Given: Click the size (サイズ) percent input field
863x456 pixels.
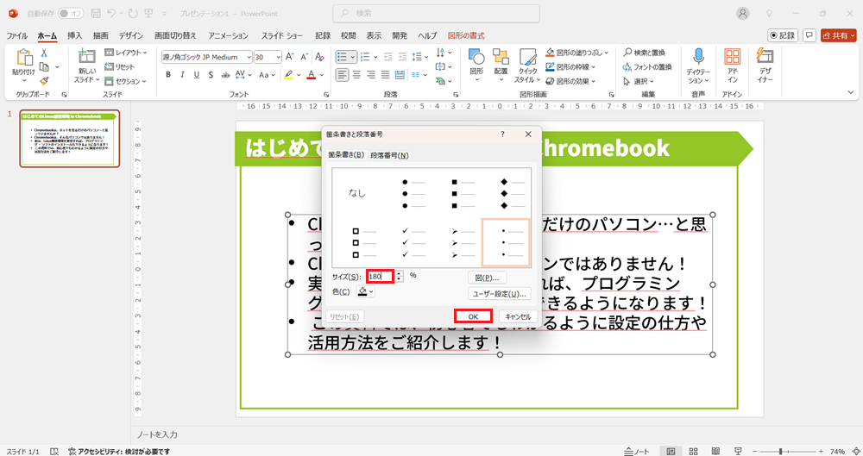Looking at the screenshot, I should [x=381, y=276].
